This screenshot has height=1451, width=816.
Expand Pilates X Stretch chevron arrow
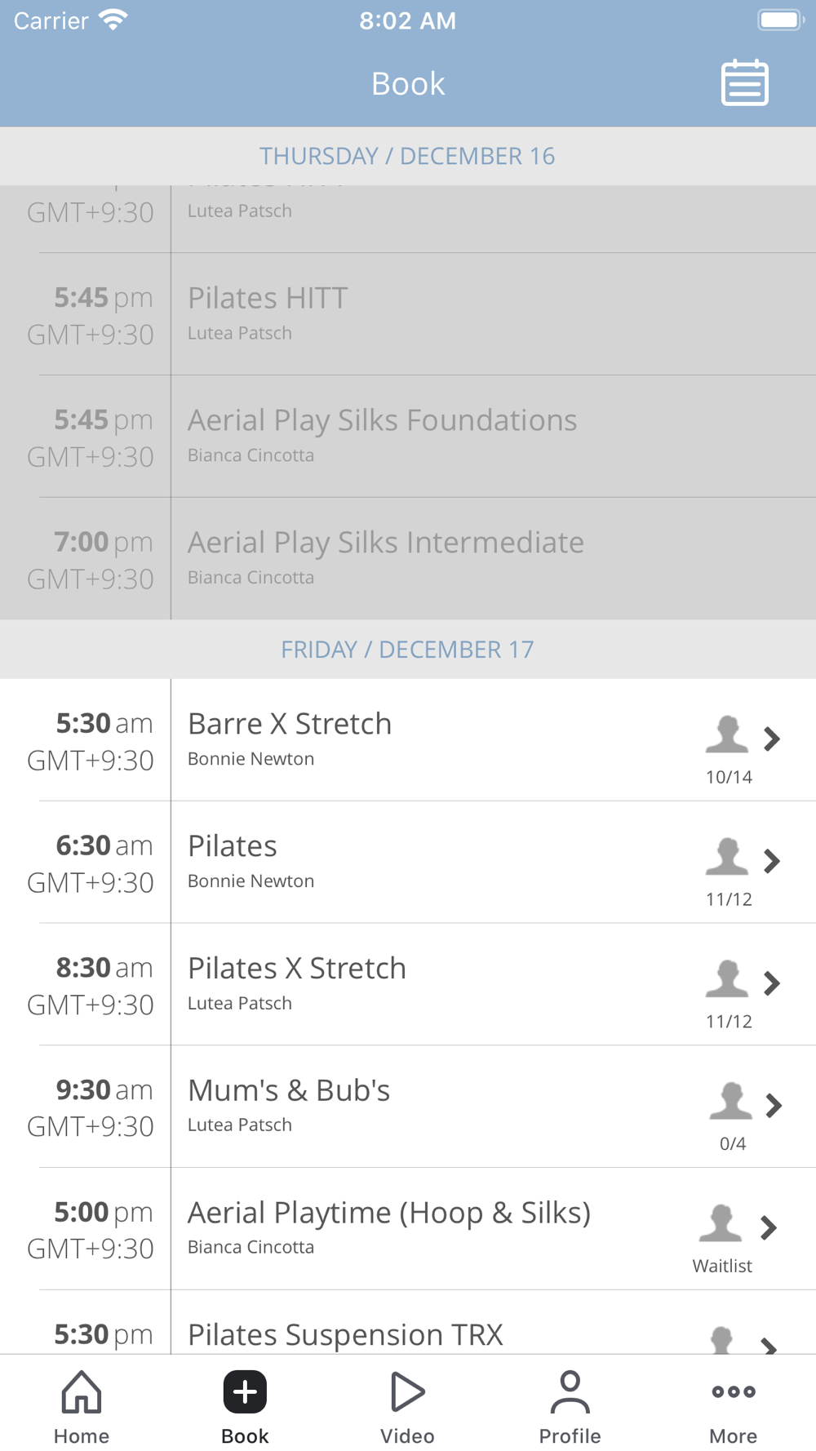771,983
